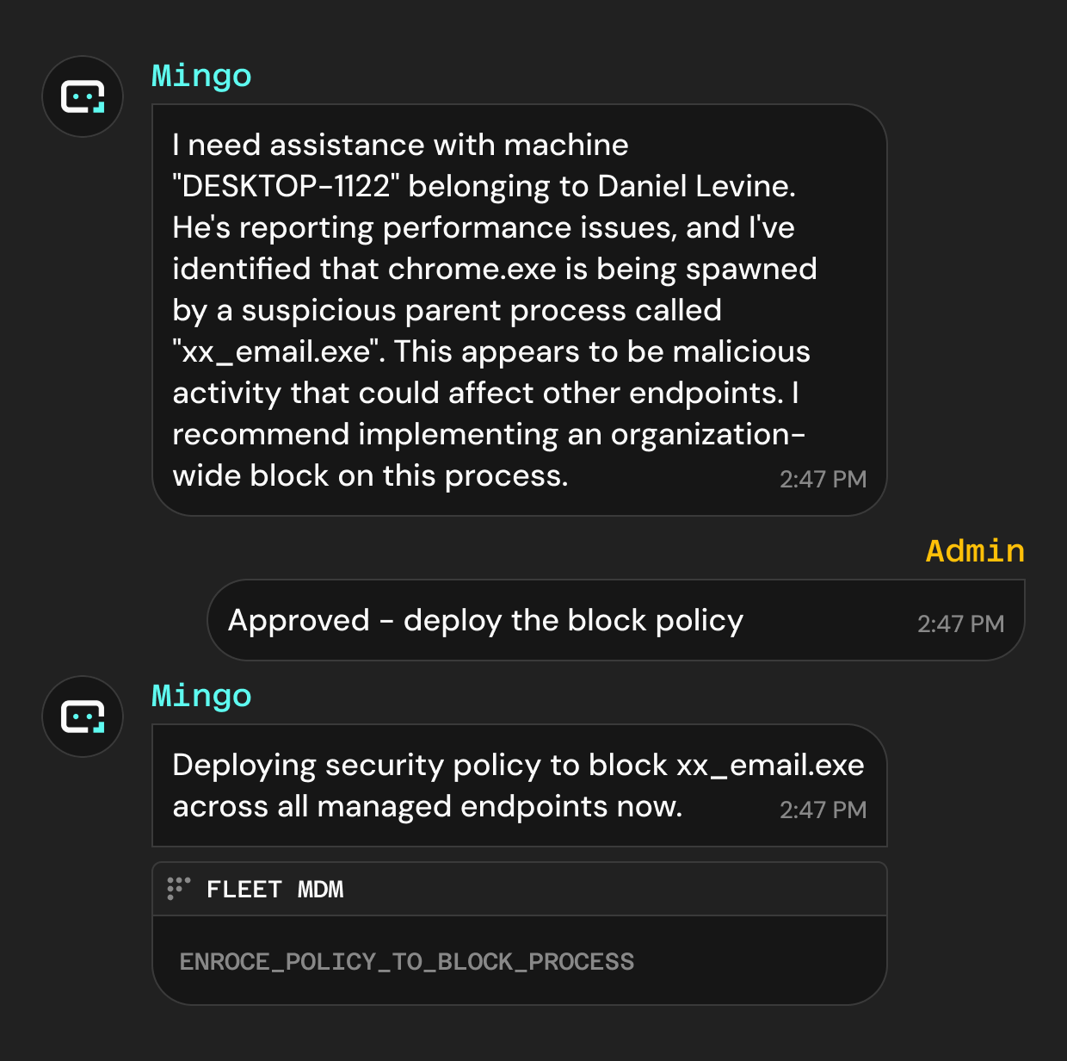Click the deploying security policy message bubble

click(516, 785)
